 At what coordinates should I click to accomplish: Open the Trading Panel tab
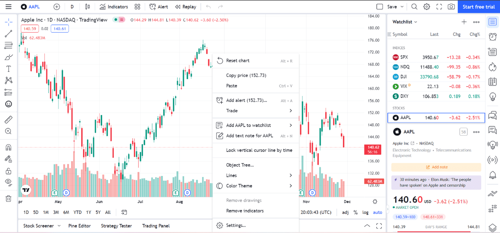[x=156, y=226]
